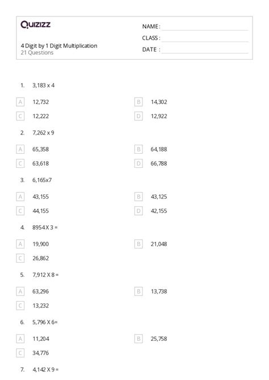Check option B box for 25,758
This screenshot has width=269, height=380.
(x=138, y=339)
